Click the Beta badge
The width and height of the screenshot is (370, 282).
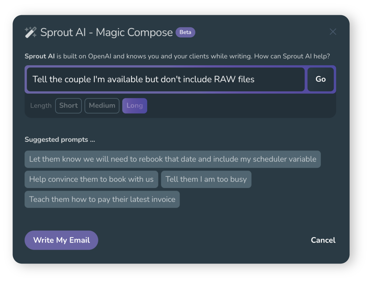[x=185, y=32]
